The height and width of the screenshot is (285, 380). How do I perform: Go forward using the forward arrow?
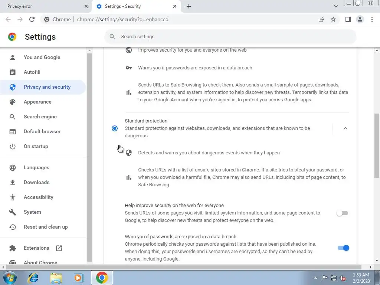(20, 19)
